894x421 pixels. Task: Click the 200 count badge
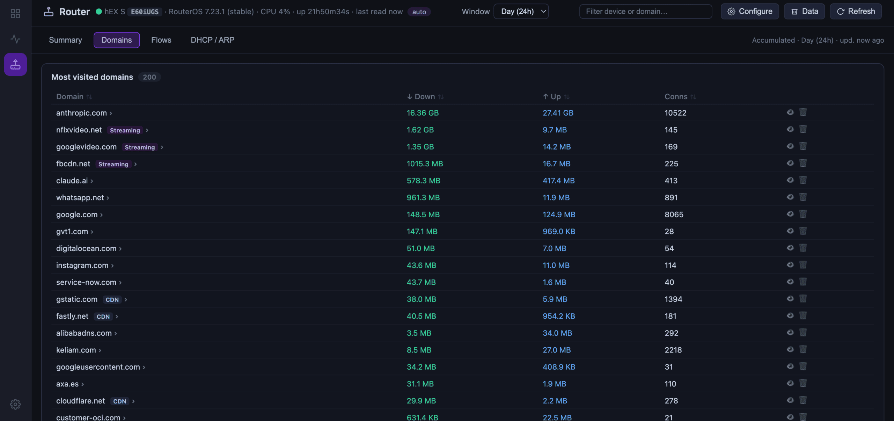point(149,77)
